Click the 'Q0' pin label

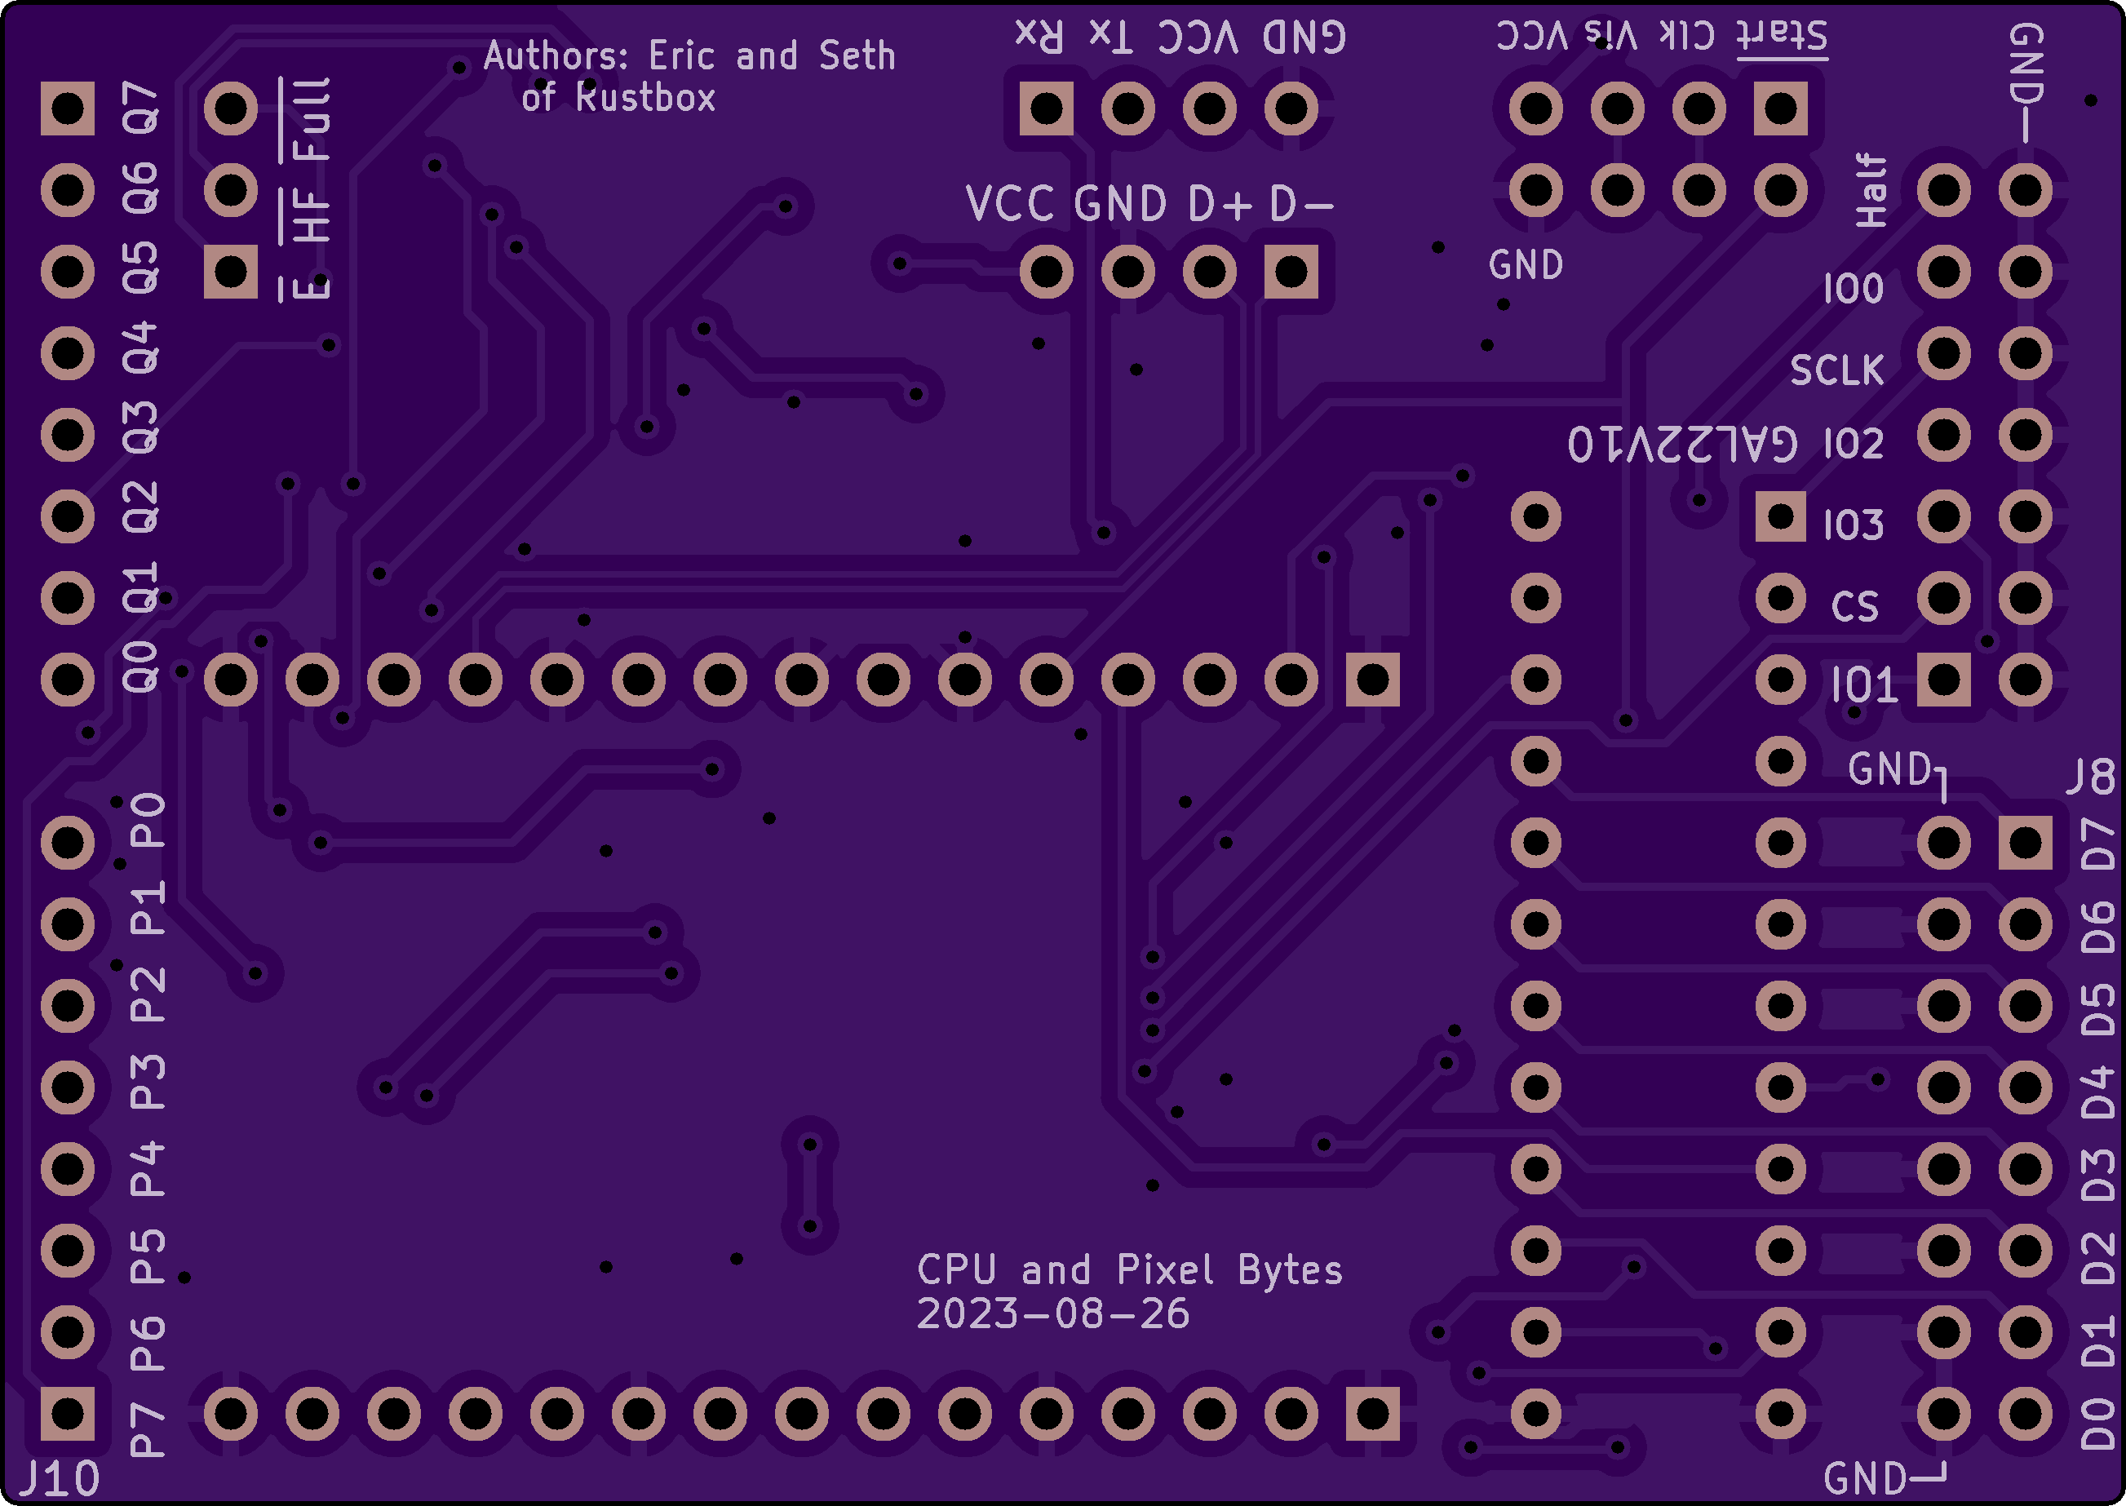(x=141, y=667)
